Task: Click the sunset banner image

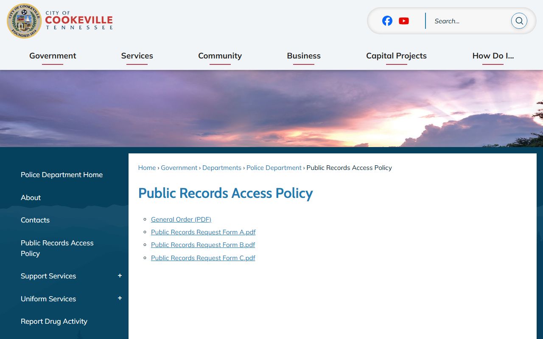Action: pos(271,108)
